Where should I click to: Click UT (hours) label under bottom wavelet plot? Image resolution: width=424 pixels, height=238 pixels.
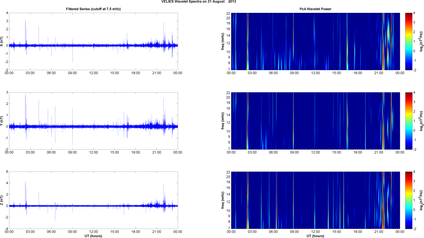click(315, 236)
